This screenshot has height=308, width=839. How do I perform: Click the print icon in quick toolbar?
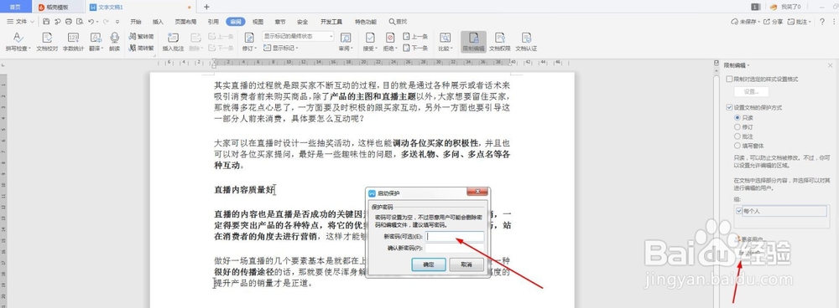point(68,22)
